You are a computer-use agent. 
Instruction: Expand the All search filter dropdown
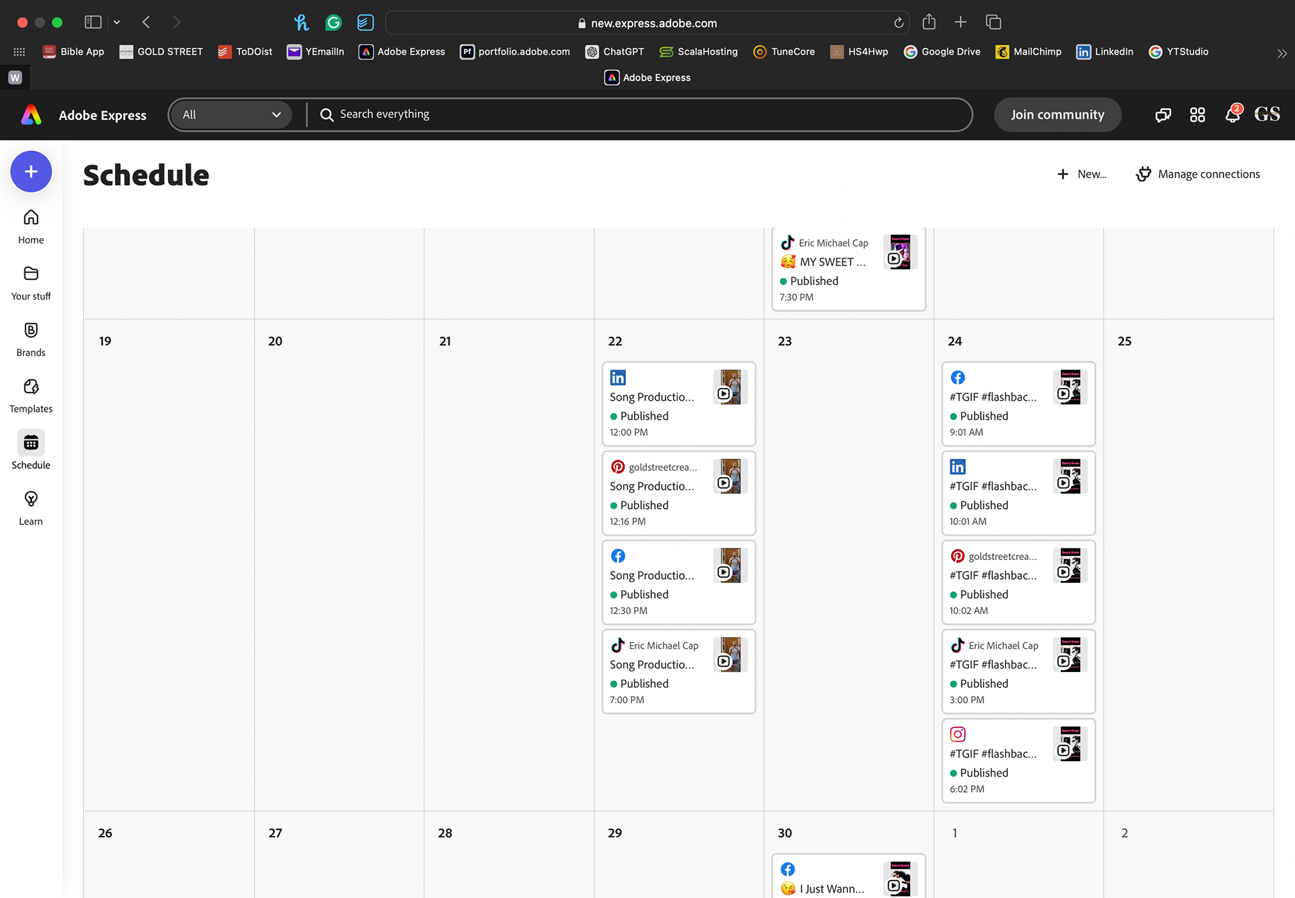231,115
